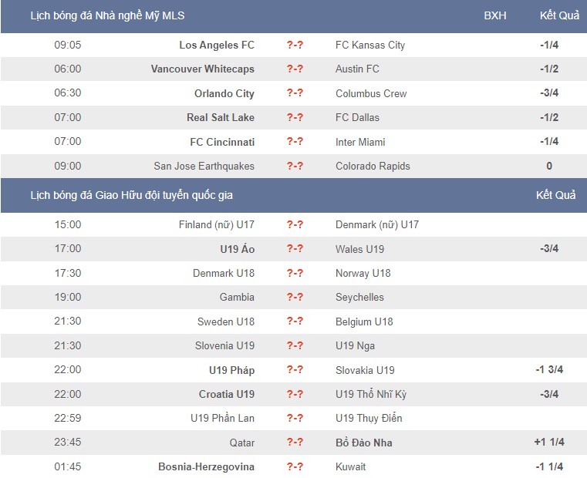Open Bosnia-Herzegovina team link
The width and height of the screenshot is (587, 478).
(x=206, y=466)
